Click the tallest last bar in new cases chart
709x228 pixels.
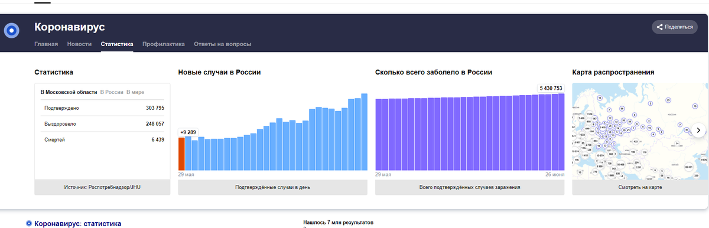365,132
